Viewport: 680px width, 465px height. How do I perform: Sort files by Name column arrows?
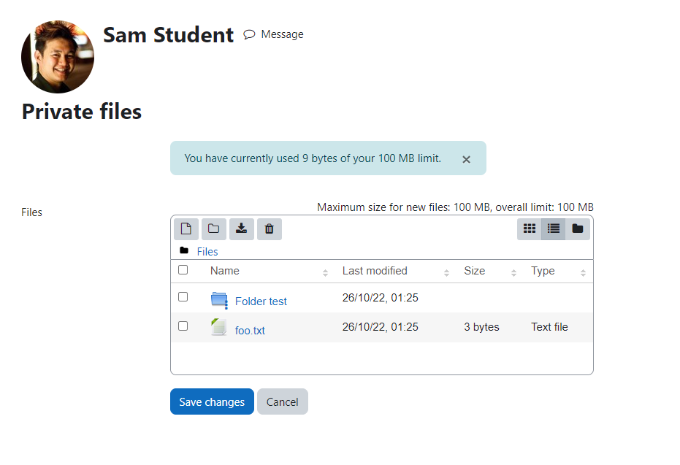click(x=325, y=272)
